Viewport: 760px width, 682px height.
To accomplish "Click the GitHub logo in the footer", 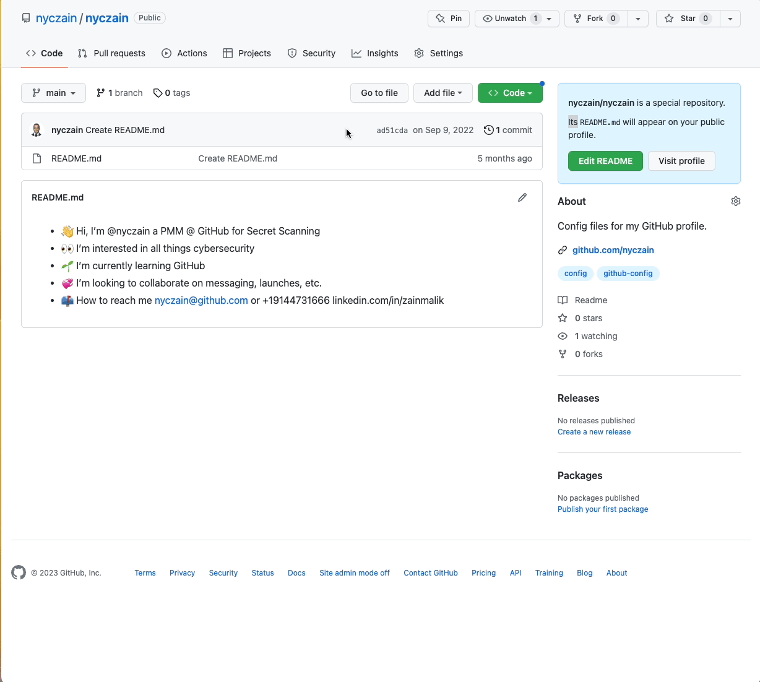I will click(19, 572).
